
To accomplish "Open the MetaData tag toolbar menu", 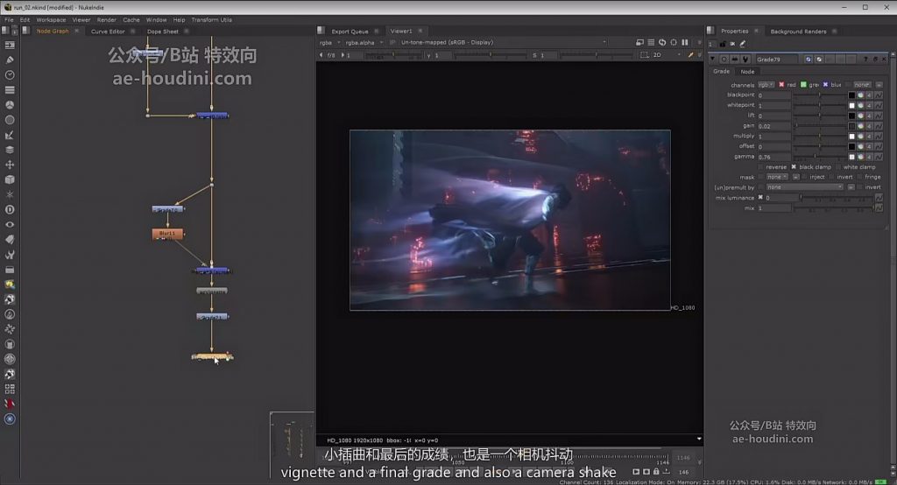I will pyautogui.click(x=10, y=240).
